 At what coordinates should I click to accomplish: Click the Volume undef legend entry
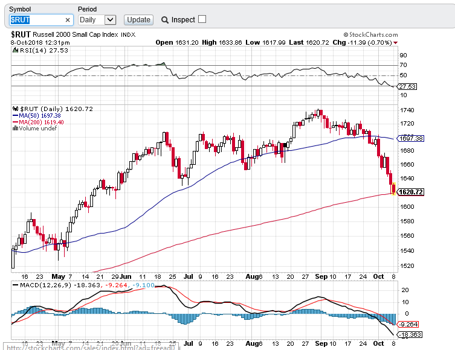pyautogui.click(x=35, y=129)
